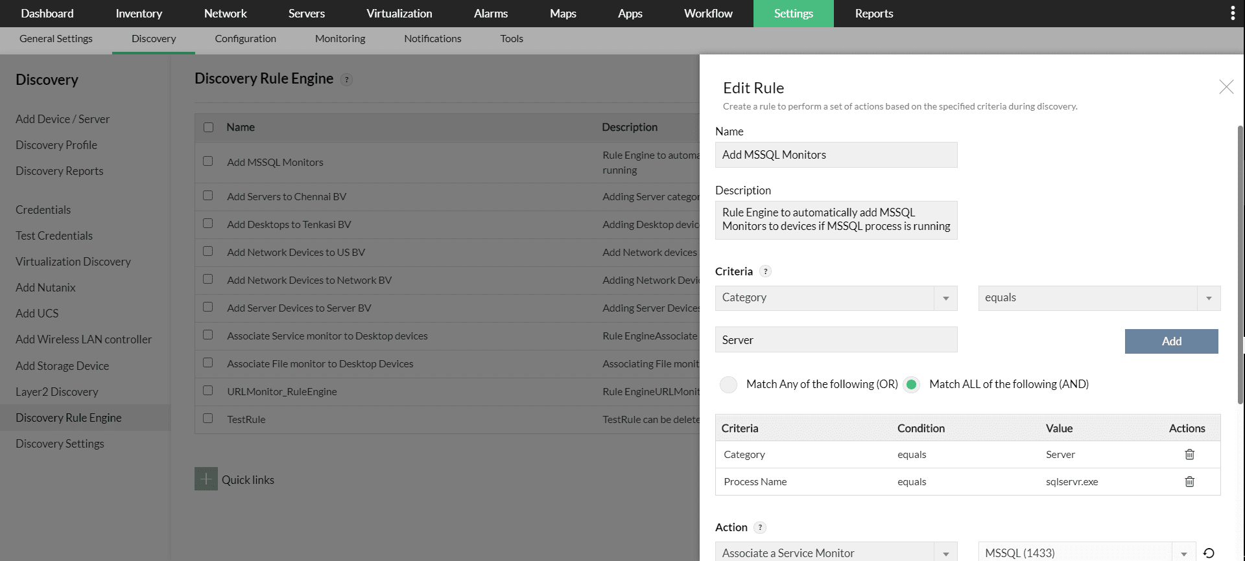
Task: Delete the Process Name criteria row
Action: [x=1189, y=482]
